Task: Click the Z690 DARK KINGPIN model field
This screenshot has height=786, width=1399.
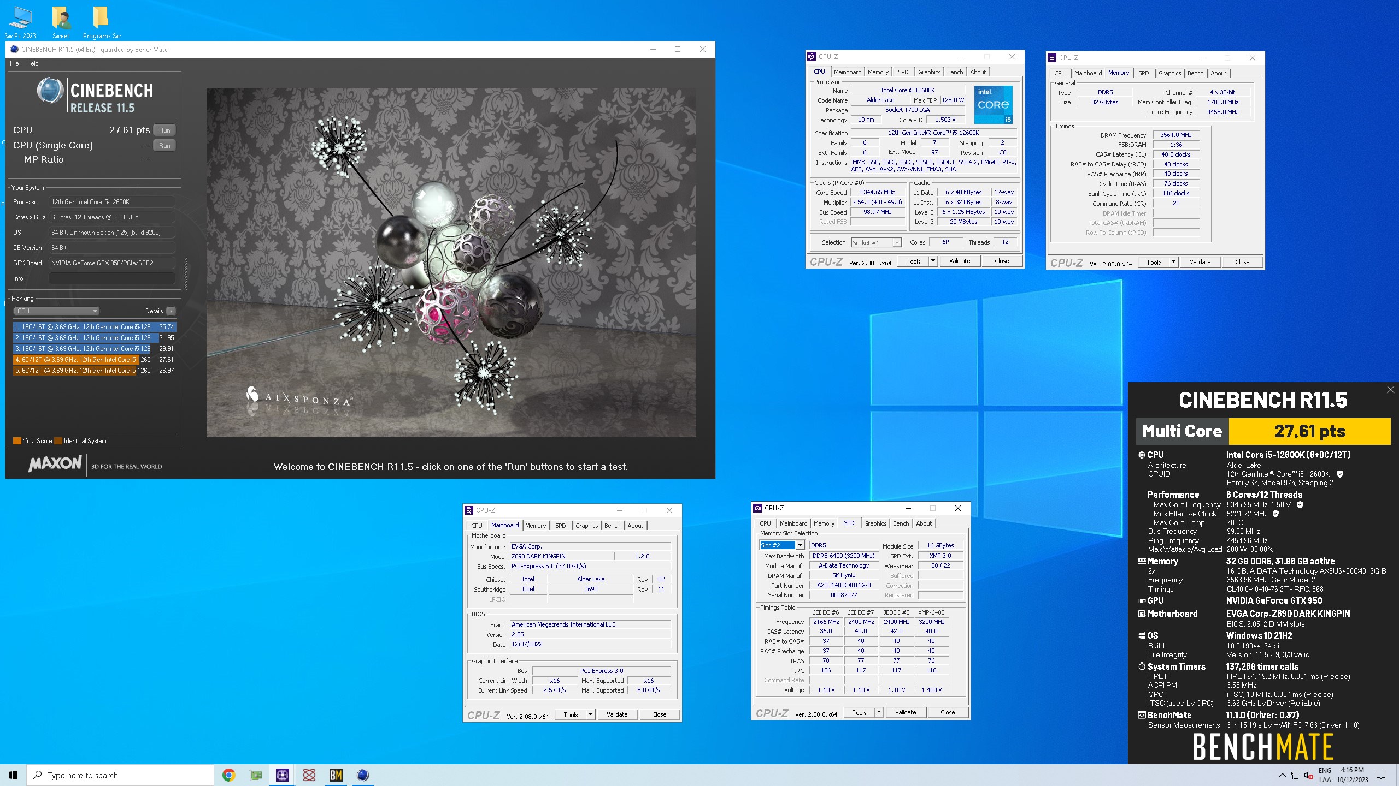Action: pyautogui.click(x=561, y=556)
